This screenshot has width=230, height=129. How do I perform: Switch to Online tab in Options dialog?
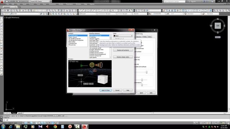click(x=149, y=37)
